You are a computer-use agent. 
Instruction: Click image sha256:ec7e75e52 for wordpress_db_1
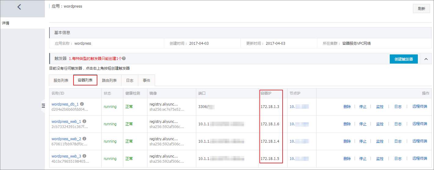[167, 109]
